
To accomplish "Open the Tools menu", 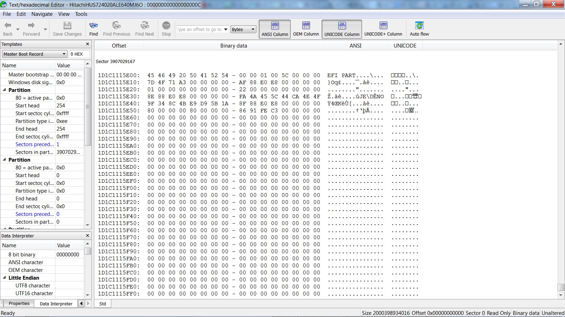I will [x=81, y=14].
